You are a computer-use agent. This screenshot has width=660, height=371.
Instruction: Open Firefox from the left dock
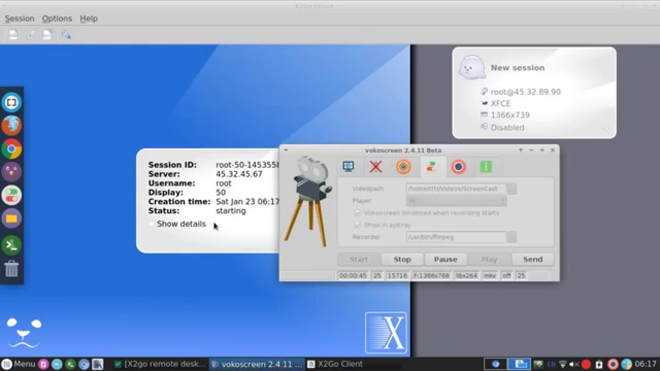click(11, 126)
